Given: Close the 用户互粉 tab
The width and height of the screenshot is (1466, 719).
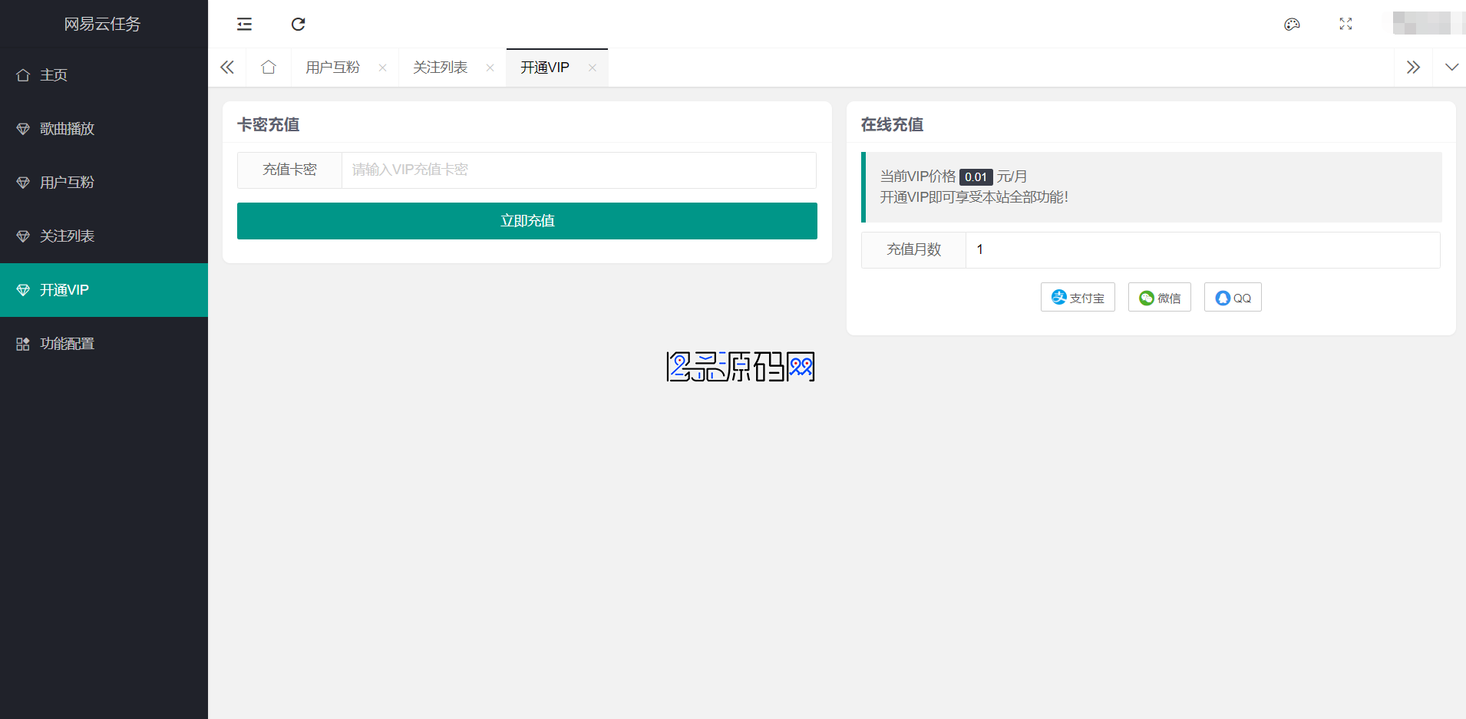Looking at the screenshot, I should click(x=382, y=68).
